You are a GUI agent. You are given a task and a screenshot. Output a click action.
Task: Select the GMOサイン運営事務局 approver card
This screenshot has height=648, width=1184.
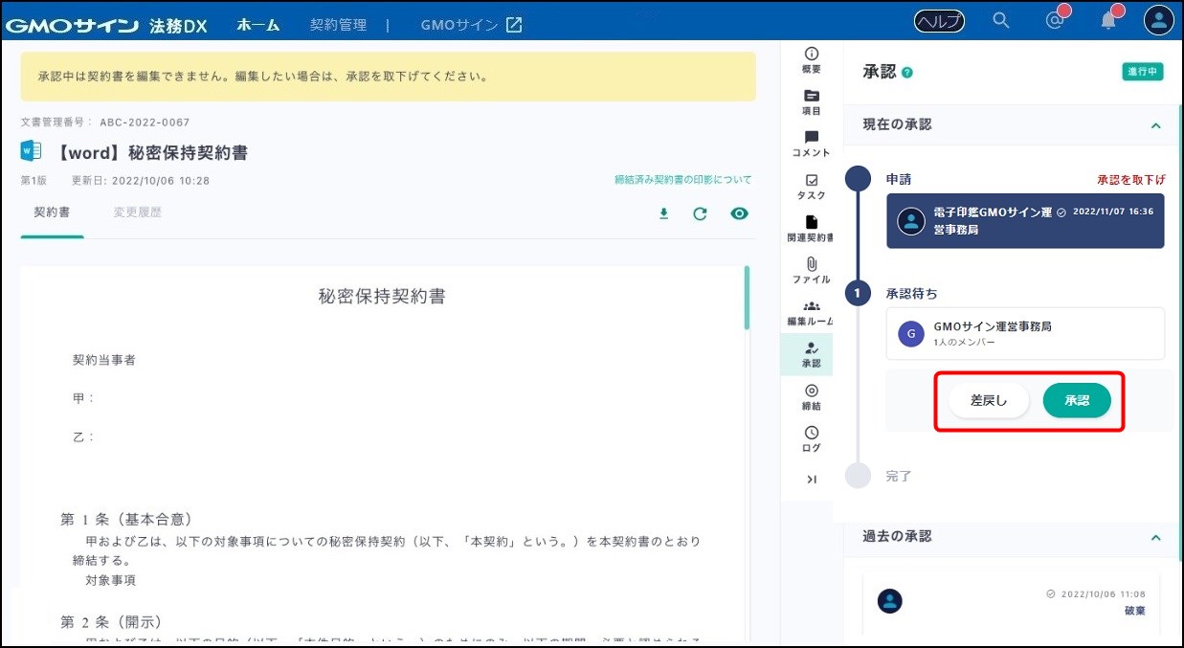pos(1025,333)
